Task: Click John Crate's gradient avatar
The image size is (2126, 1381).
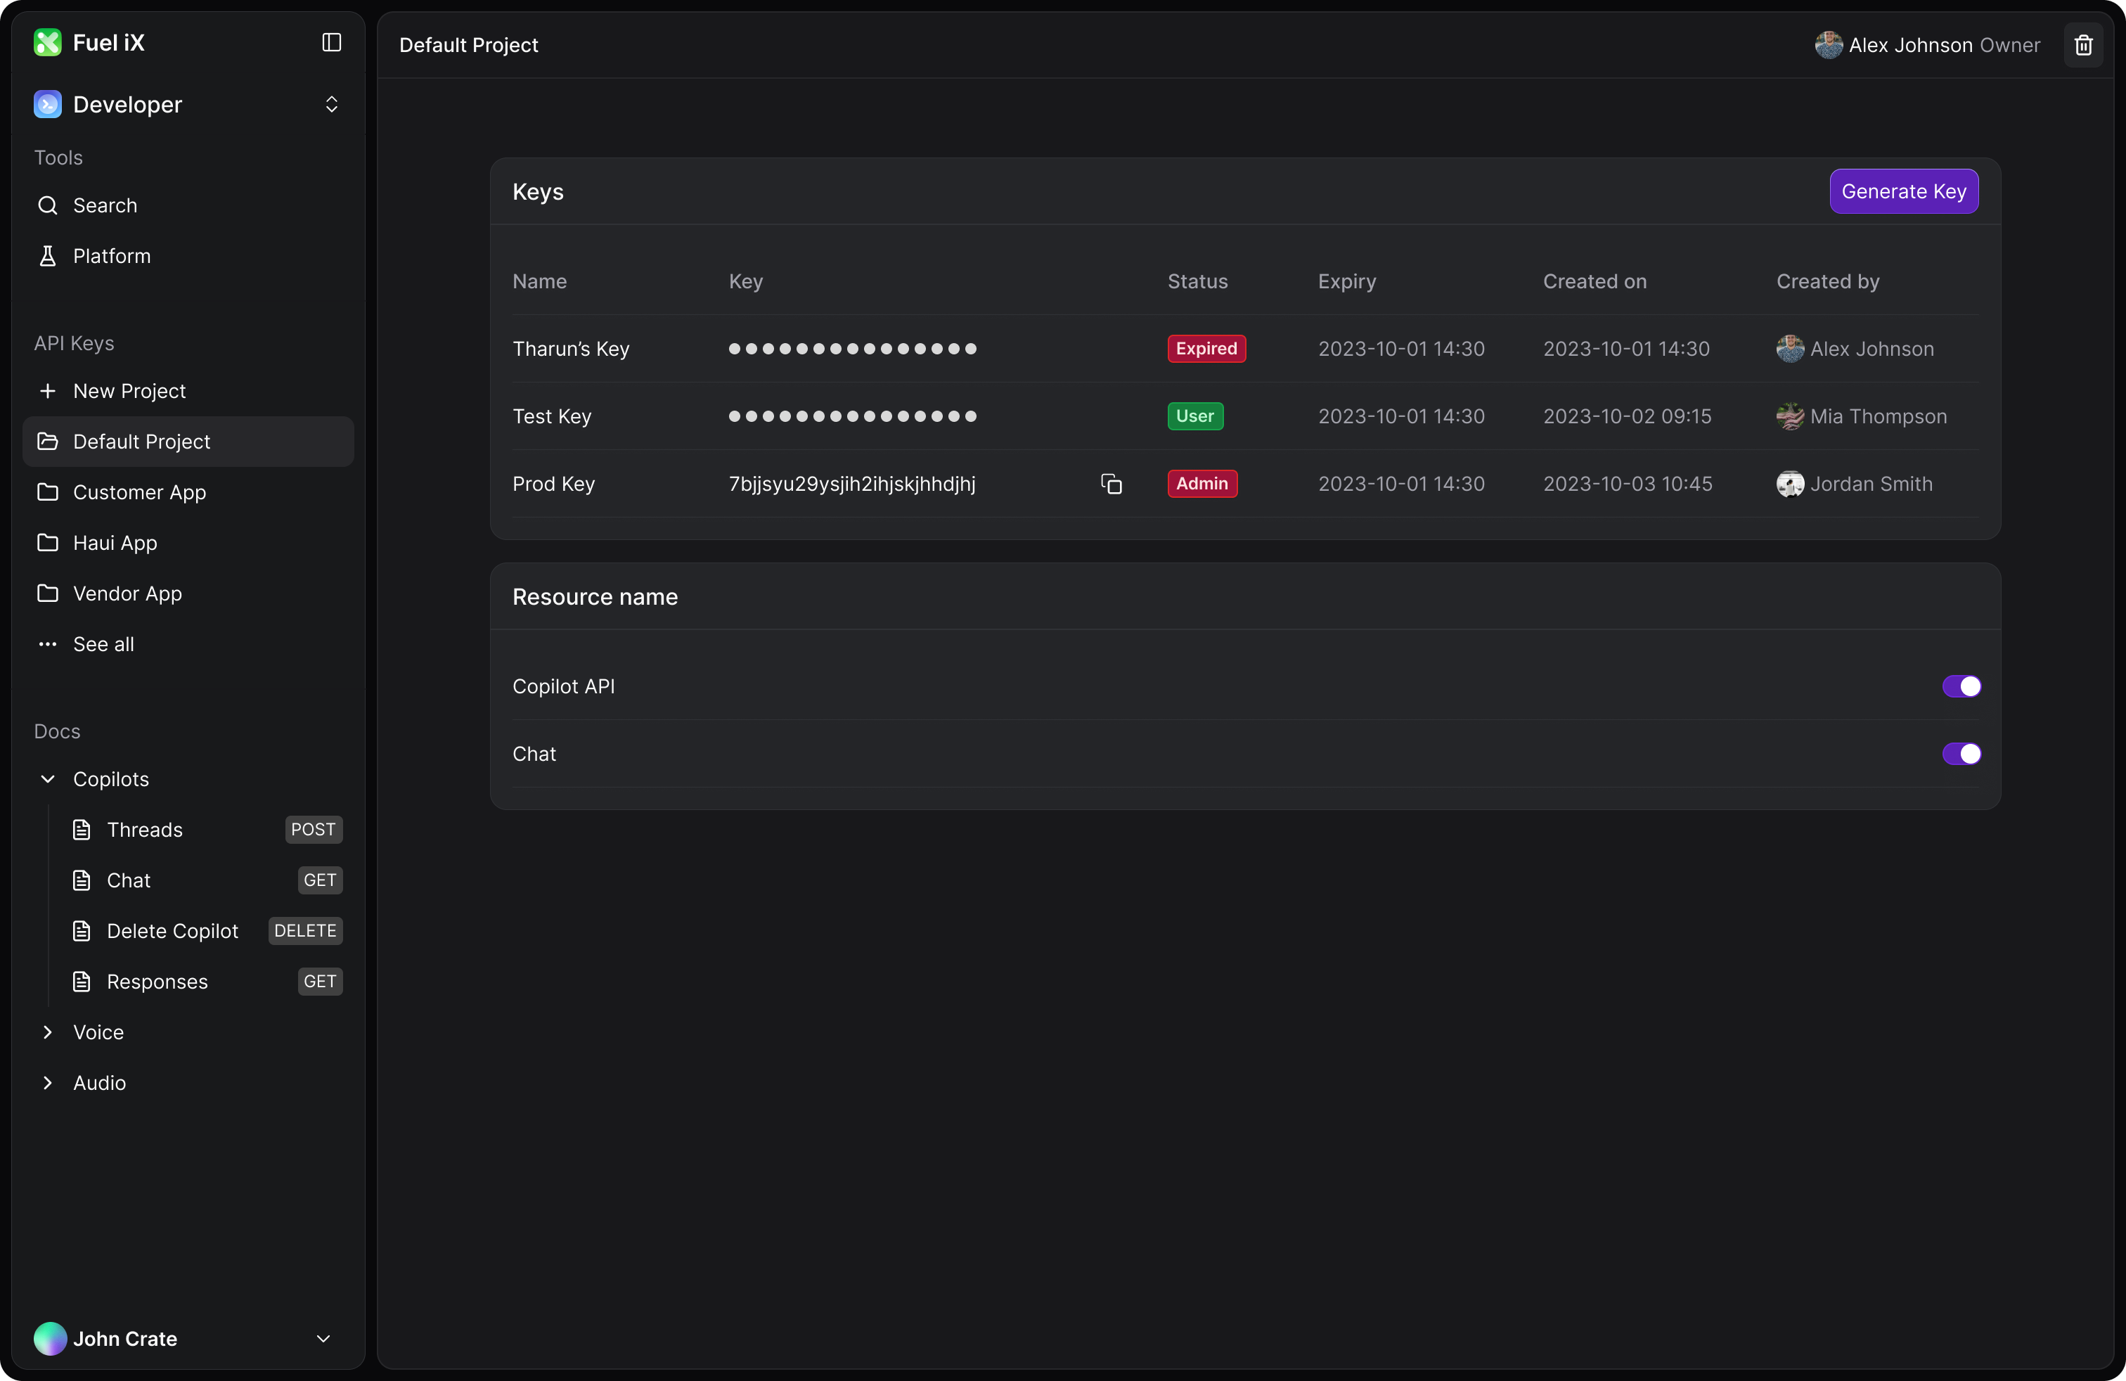Action: [x=50, y=1339]
